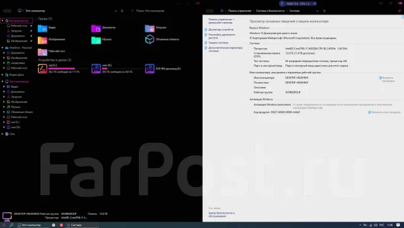Click the Система breadcrumb segment
The height and width of the screenshot is (228, 404).
click(294, 11)
